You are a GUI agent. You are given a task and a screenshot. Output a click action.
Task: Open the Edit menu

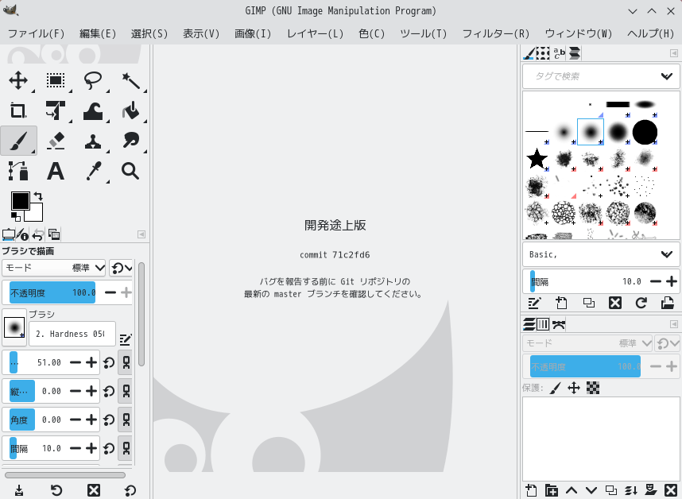[98, 33]
